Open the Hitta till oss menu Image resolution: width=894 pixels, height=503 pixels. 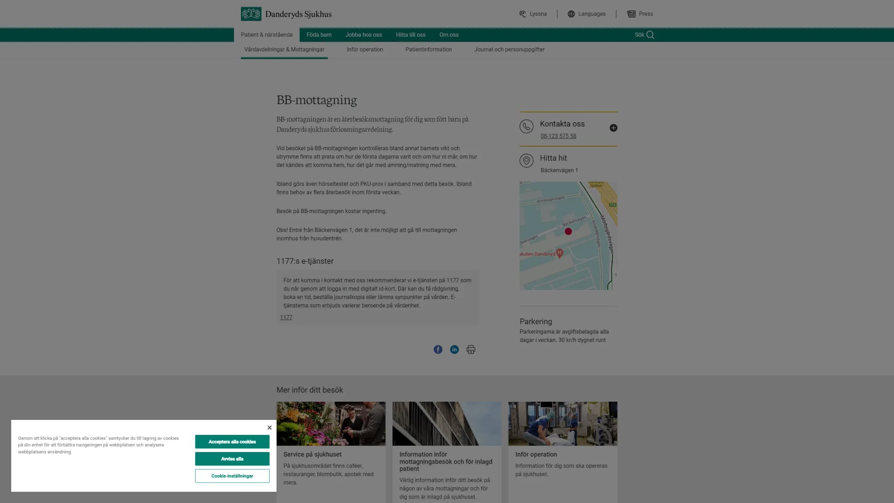(411, 35)
